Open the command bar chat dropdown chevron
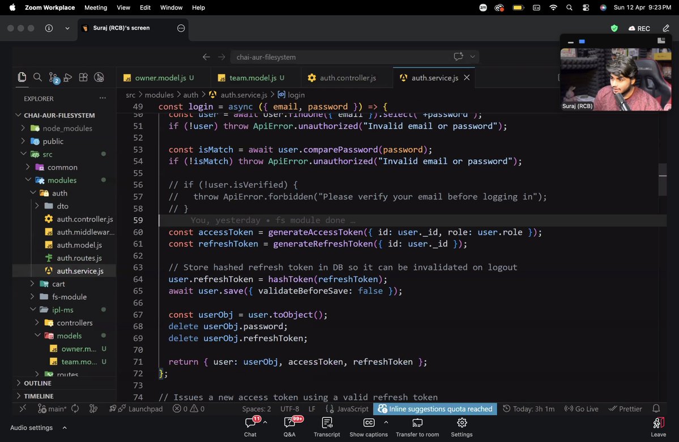The height and width of the screenshot is (442, 679). pos(472,57)
